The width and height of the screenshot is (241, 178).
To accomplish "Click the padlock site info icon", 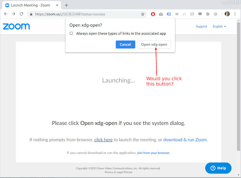I will (31, 14).
